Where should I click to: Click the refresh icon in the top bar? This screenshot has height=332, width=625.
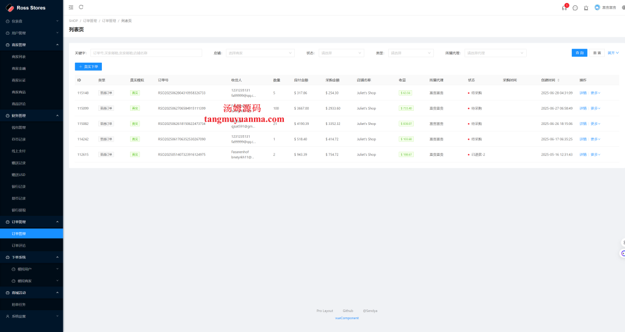coord(81,7)
